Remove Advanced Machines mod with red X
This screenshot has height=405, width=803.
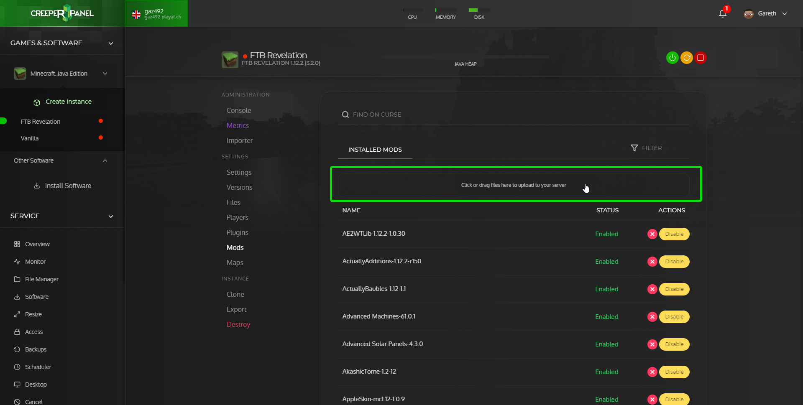tap(652, 317)
